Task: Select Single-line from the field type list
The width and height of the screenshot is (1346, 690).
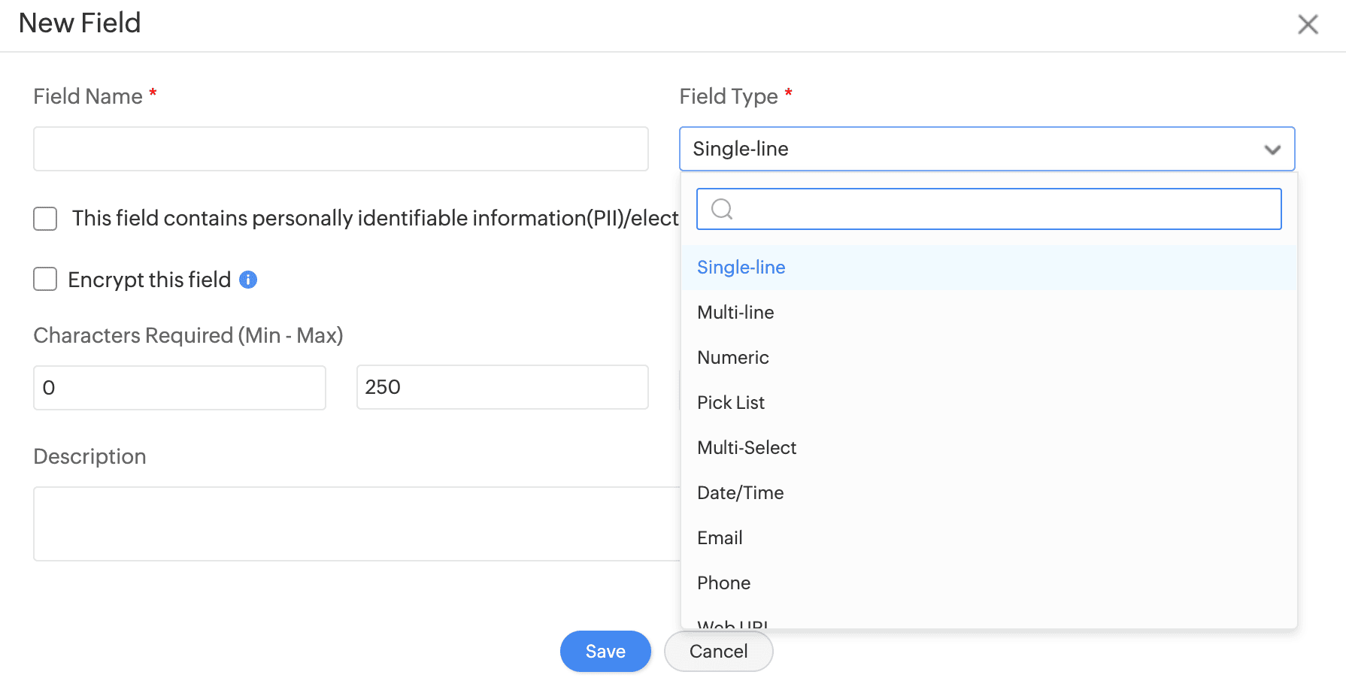Action: pyautogui.click(x=741, y=268)
